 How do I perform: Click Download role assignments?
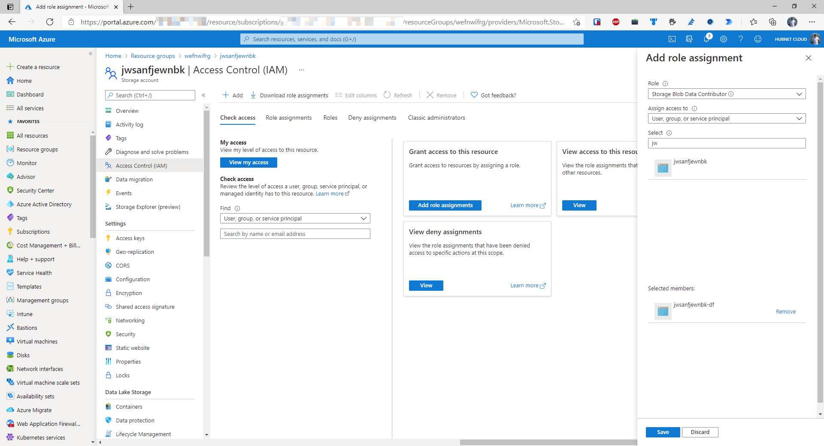pyautogui.click(x=289, y=95)
